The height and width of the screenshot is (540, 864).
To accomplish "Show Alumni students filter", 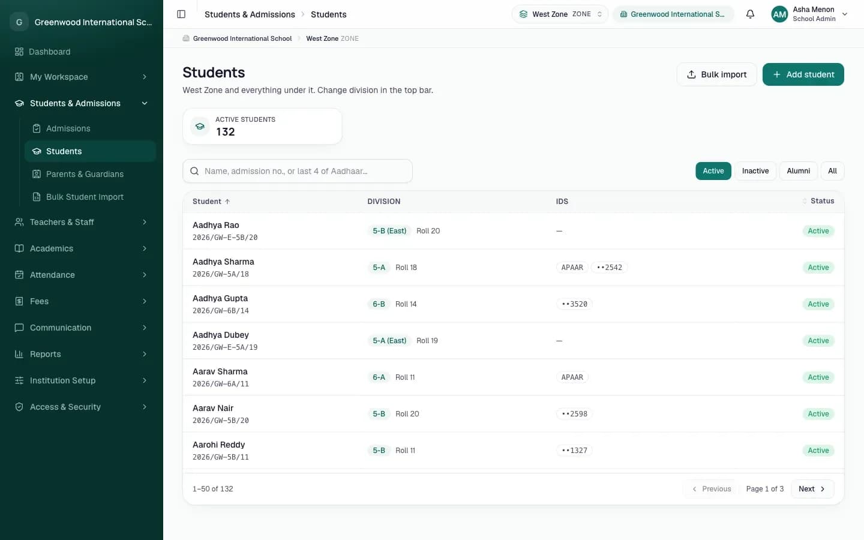I will click(799, 171).
